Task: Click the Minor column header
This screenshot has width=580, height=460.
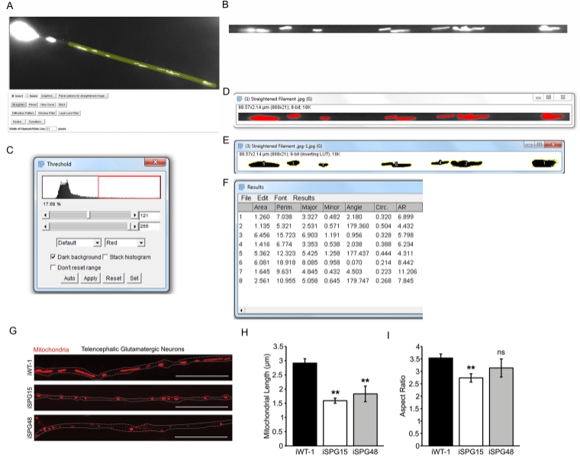Action: [334, 207]
